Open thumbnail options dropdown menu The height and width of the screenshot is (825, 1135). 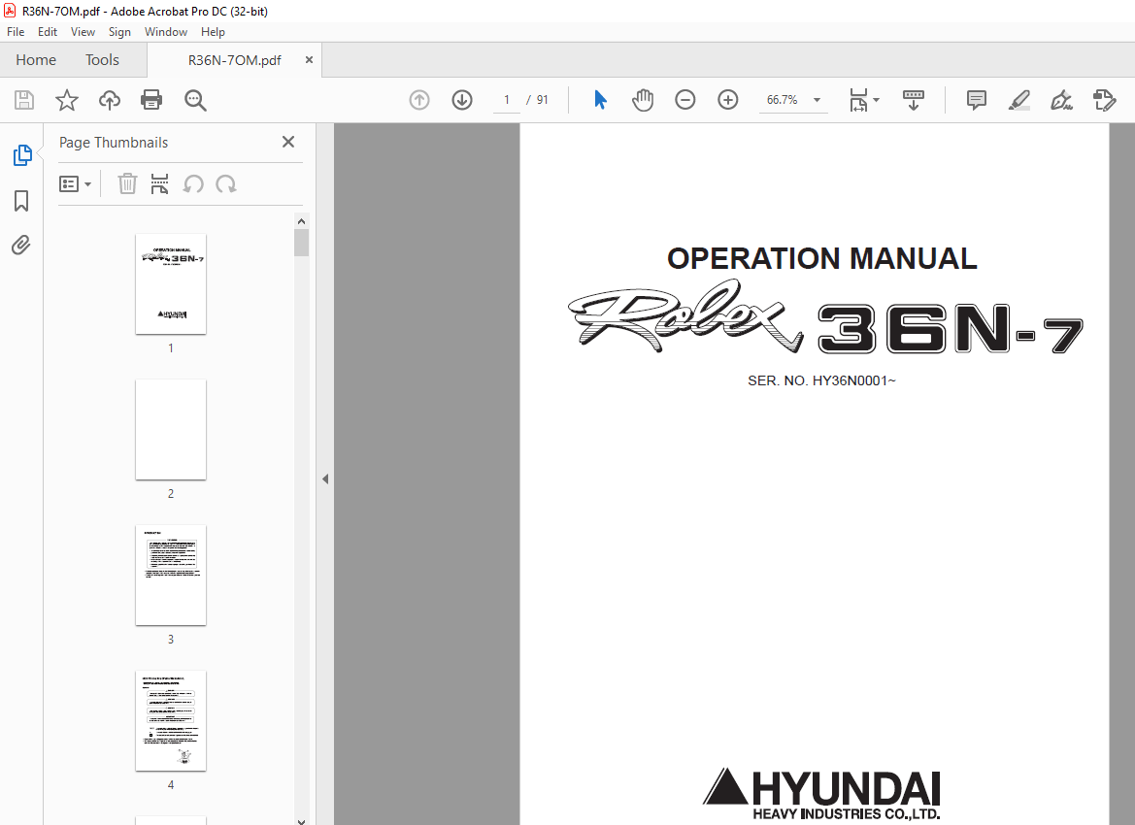75,183
